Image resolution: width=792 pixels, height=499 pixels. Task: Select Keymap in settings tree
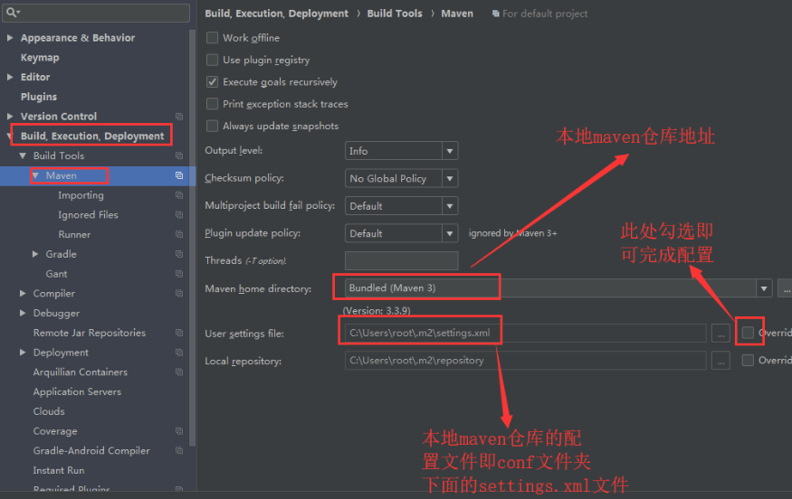pyautogui.click(x=40, y=58)
